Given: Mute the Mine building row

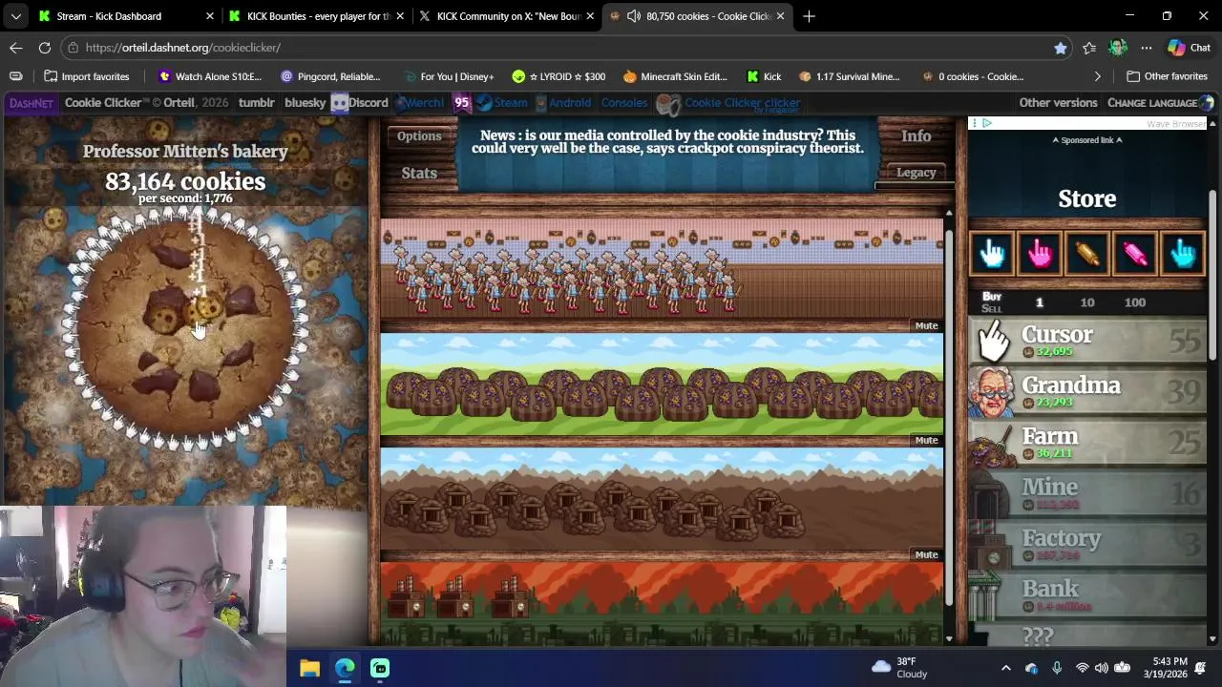Looking at the screenshot, I should click(926, 554).
